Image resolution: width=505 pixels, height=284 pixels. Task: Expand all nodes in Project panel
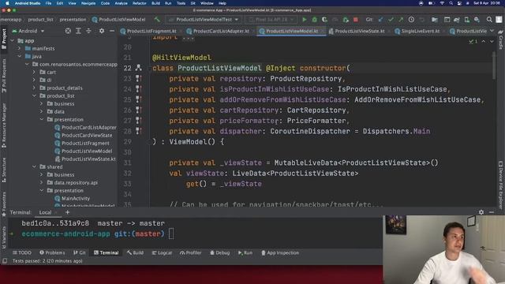tap(78, 31)
